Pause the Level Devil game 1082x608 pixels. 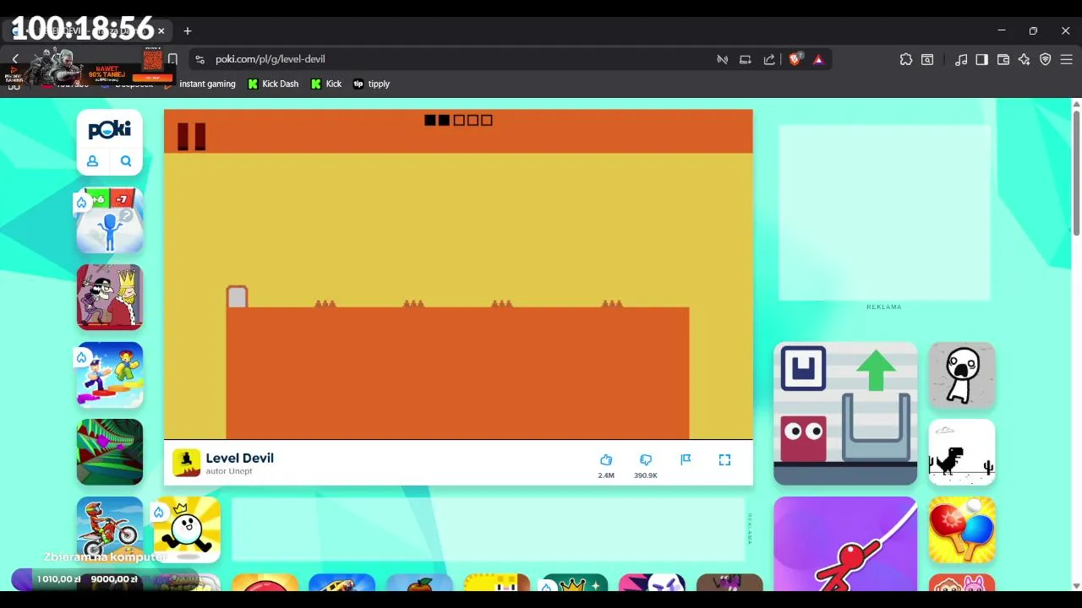coord(191,136)
